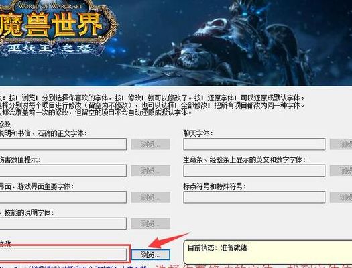Viewport: 352px width, 268px height.
Task: Click 浏览 button beside 伤害数值提示 field
Action: [x=150, y=171]
